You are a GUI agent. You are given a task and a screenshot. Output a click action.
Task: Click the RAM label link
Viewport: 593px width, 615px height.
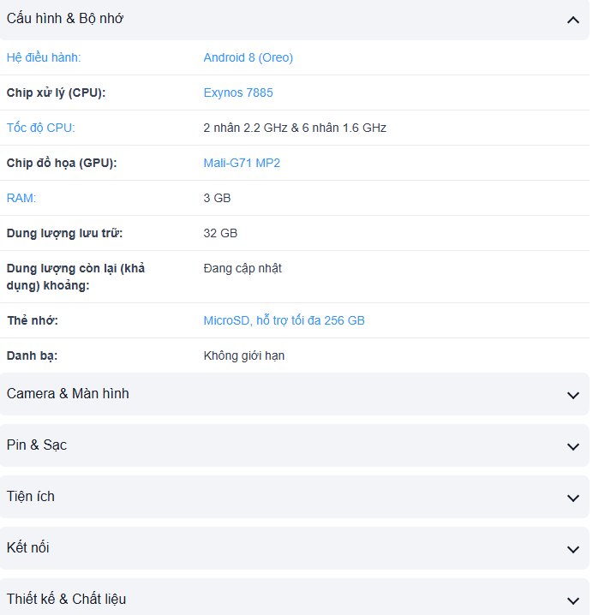(x=21, y=198)
